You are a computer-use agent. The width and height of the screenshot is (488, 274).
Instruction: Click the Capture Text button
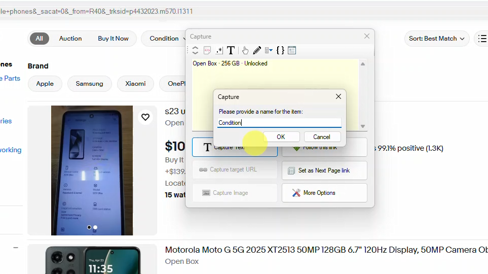[x=235, y=147]
